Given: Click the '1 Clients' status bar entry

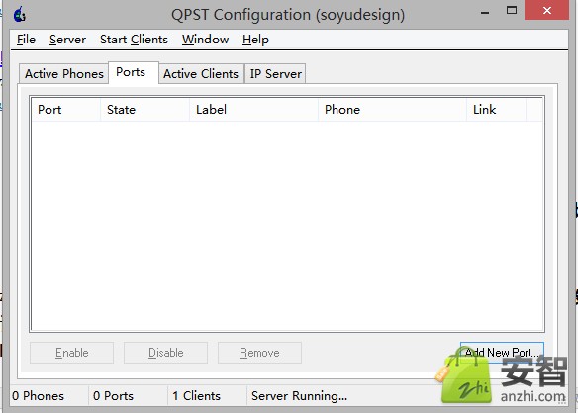Looking at the screenshot, I should 197,396.
